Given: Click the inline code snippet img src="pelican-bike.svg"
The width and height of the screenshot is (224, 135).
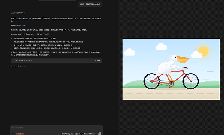Looking at the screenshot, I should pos(62,52).
